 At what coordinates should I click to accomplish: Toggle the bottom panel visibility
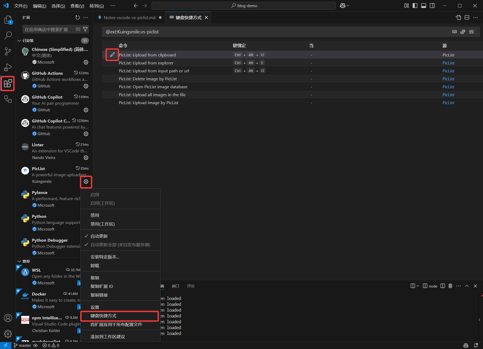pos(424,6)
